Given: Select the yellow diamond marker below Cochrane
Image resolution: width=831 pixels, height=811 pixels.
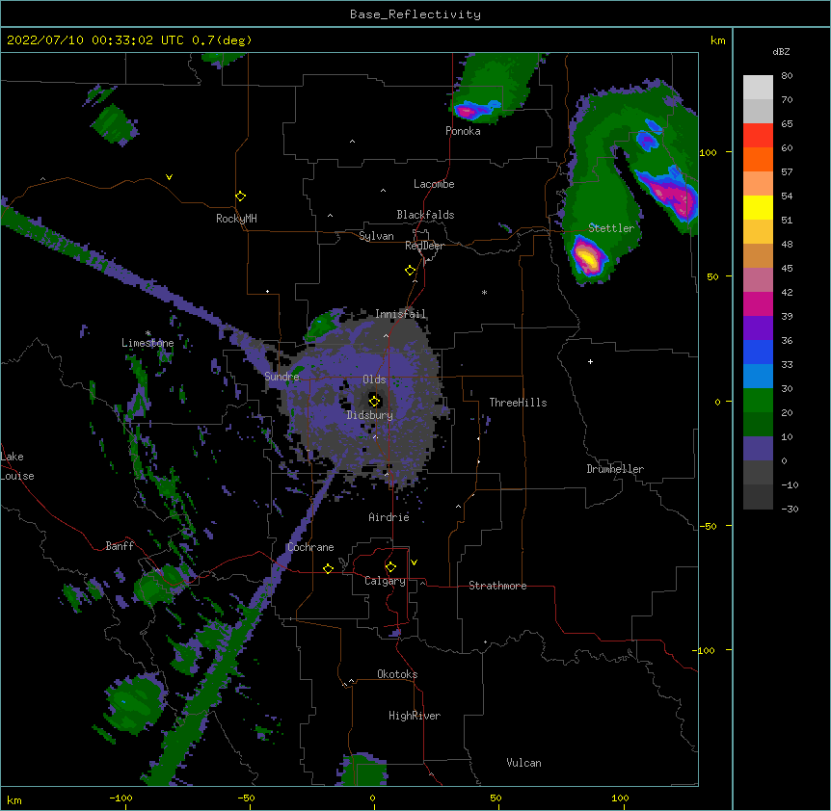Looking at the screenshot, I should click(x=328, y=568).
